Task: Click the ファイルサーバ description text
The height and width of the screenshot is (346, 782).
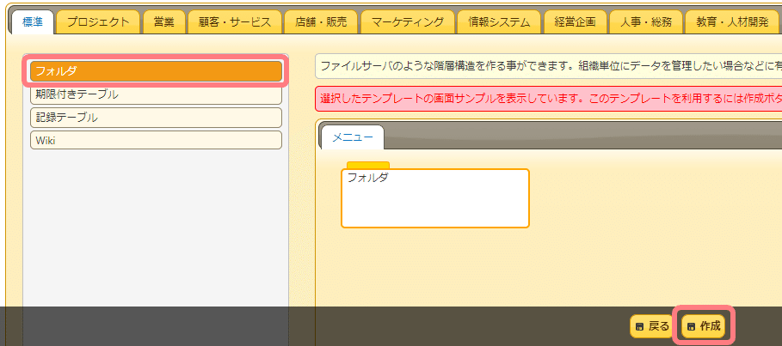Action: click(551, 66)
